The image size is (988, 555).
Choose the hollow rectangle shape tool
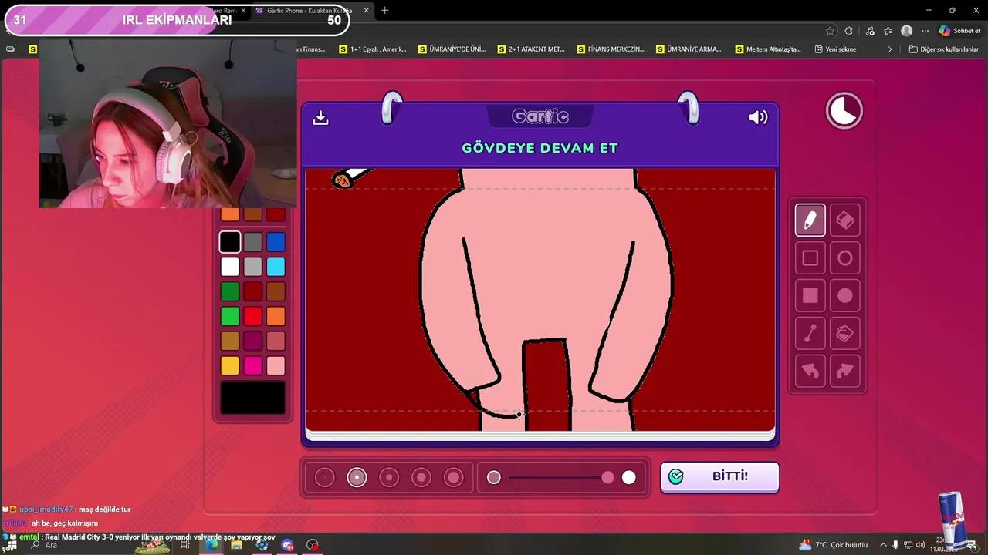point(810,257)
